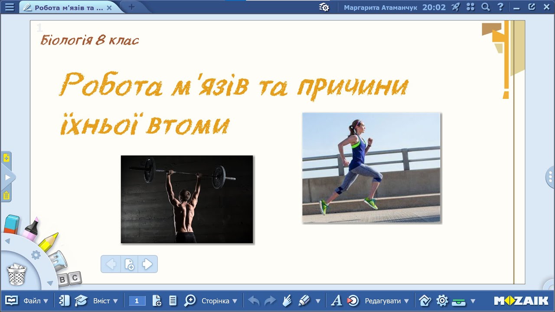
Task: Close the Робота м'язів та... tab
Action: [x=109, y=7]
